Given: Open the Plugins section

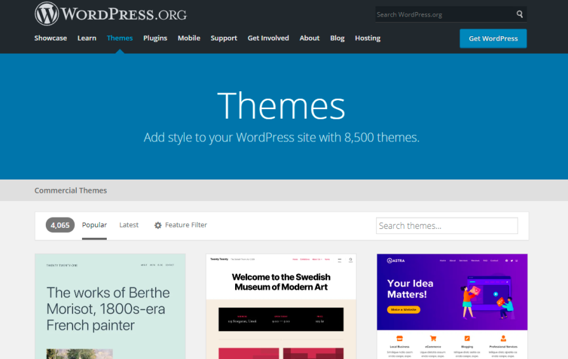Looking at the screenshot, I should [x=155, y=38].
